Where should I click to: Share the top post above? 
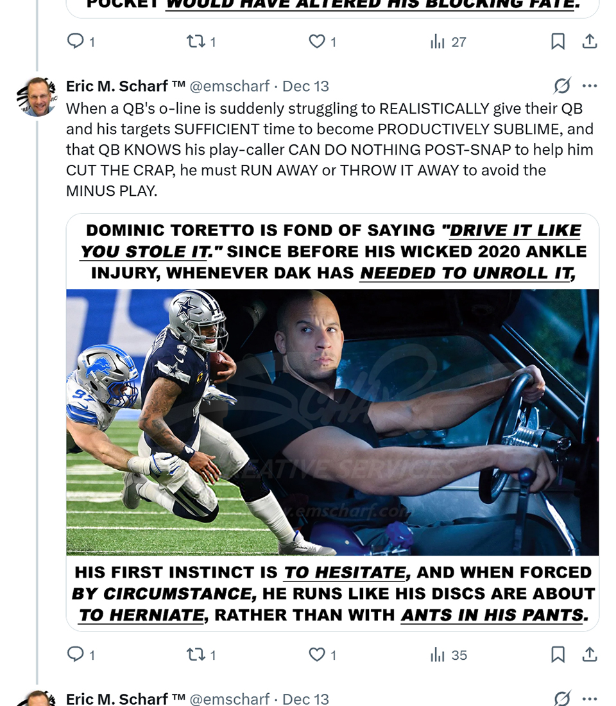(589, 42)
